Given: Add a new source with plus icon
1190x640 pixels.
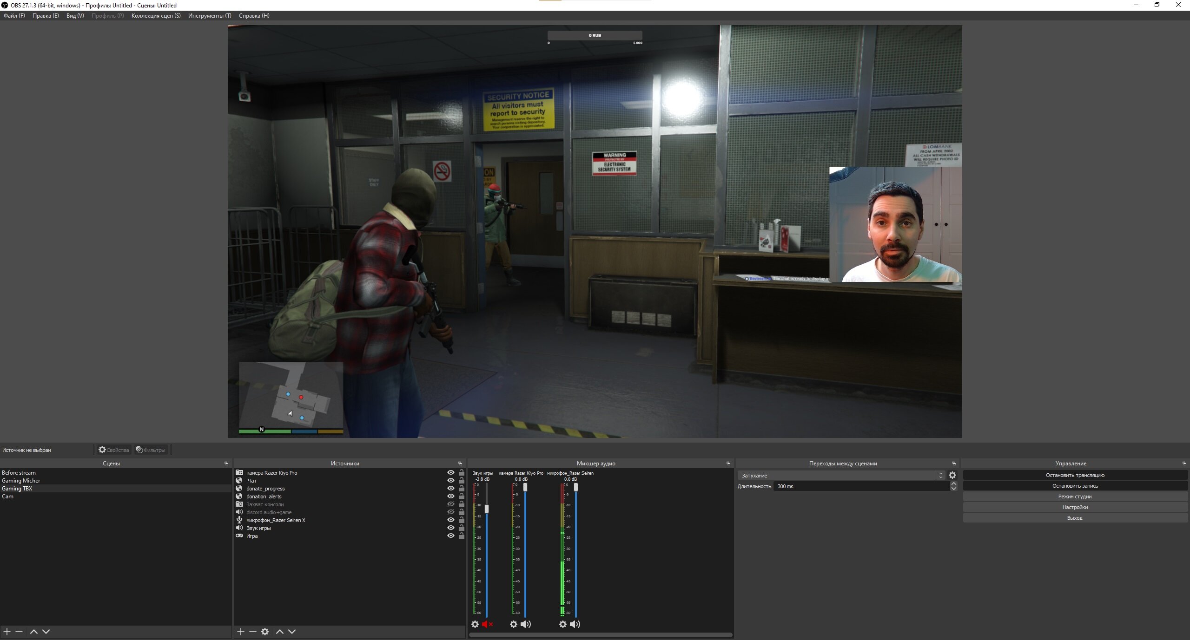Looking at the screenshot, I should click(241, 632).
